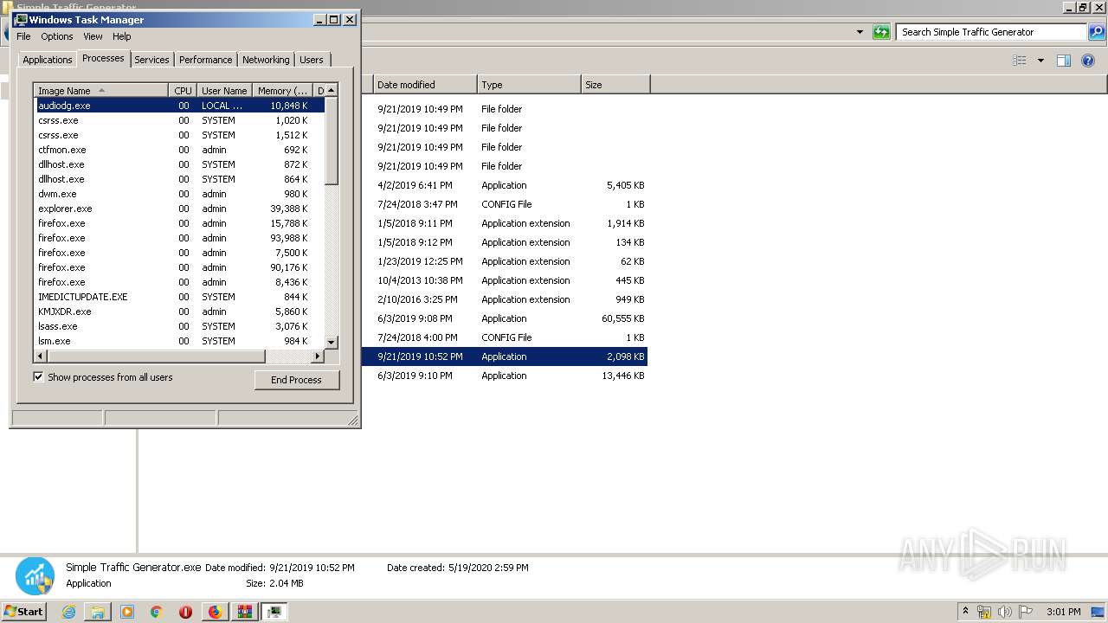This screenshot has height=623, width=1108.
Task: Open the Start menu
Action: point(23,612)
